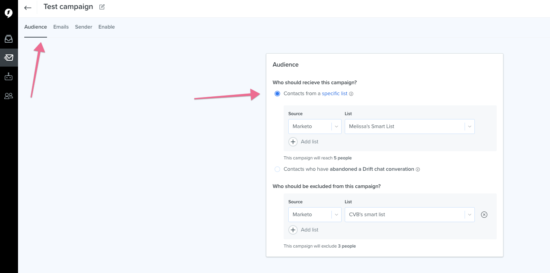Screen dimensions: 550x273
Task: Click info icon beside specific list
Action: [351, 94]
